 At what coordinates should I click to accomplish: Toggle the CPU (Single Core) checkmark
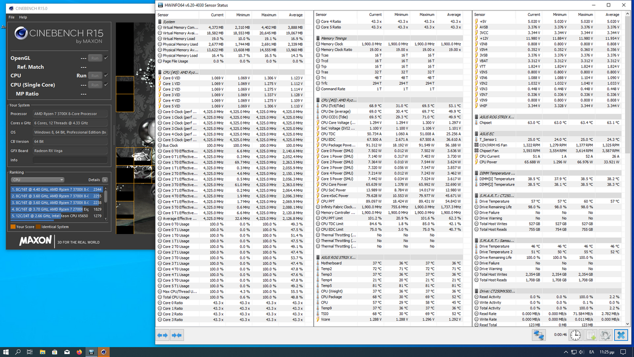106,85
